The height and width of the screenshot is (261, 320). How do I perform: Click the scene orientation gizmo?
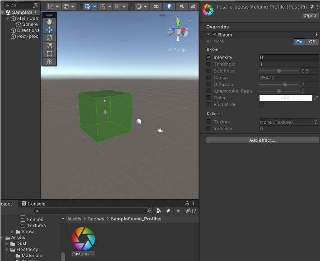pos(178,30)
